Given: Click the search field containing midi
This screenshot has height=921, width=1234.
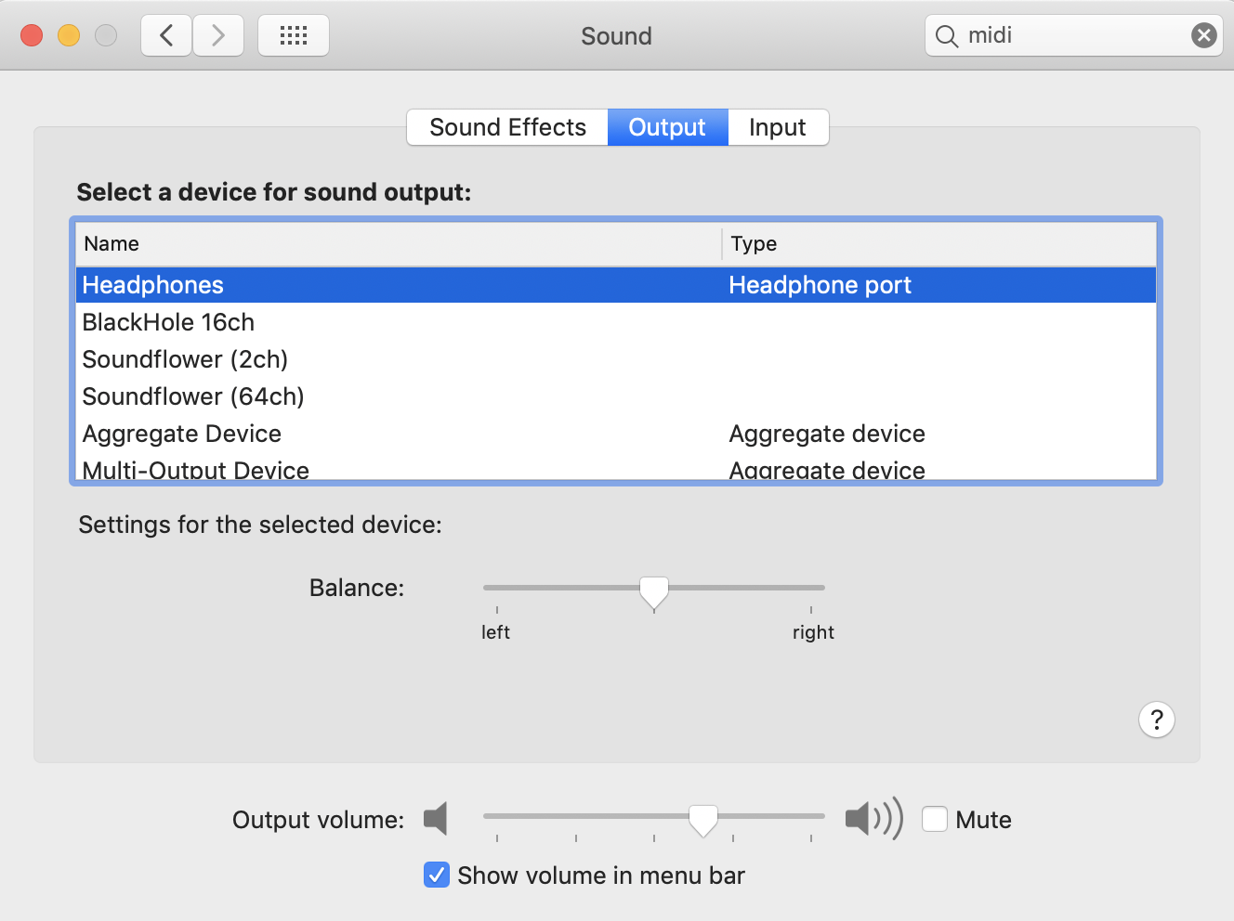Looking at the screenshot, I should (x=1069, y=36).
